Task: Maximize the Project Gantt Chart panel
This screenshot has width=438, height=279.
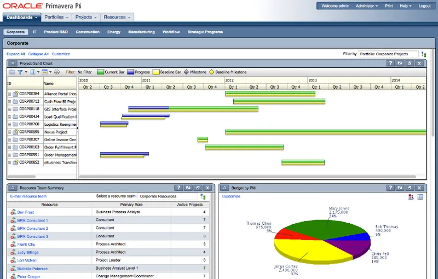Action: tap(410, 63)
